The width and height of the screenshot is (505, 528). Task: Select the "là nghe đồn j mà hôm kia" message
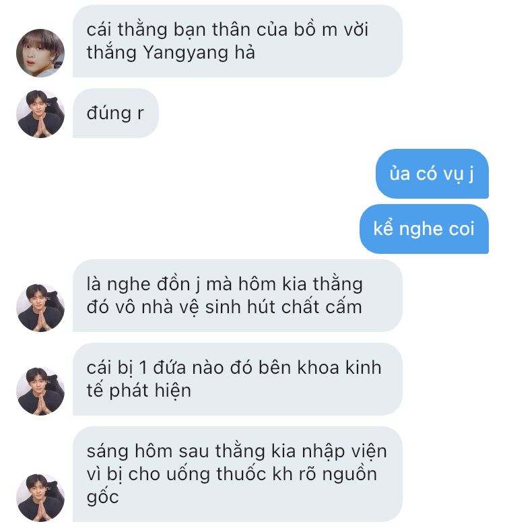[238, 296]
